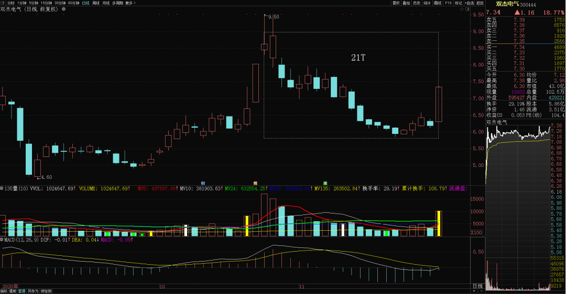Switch to the 30分钟 period tab

tap(60, 3)
